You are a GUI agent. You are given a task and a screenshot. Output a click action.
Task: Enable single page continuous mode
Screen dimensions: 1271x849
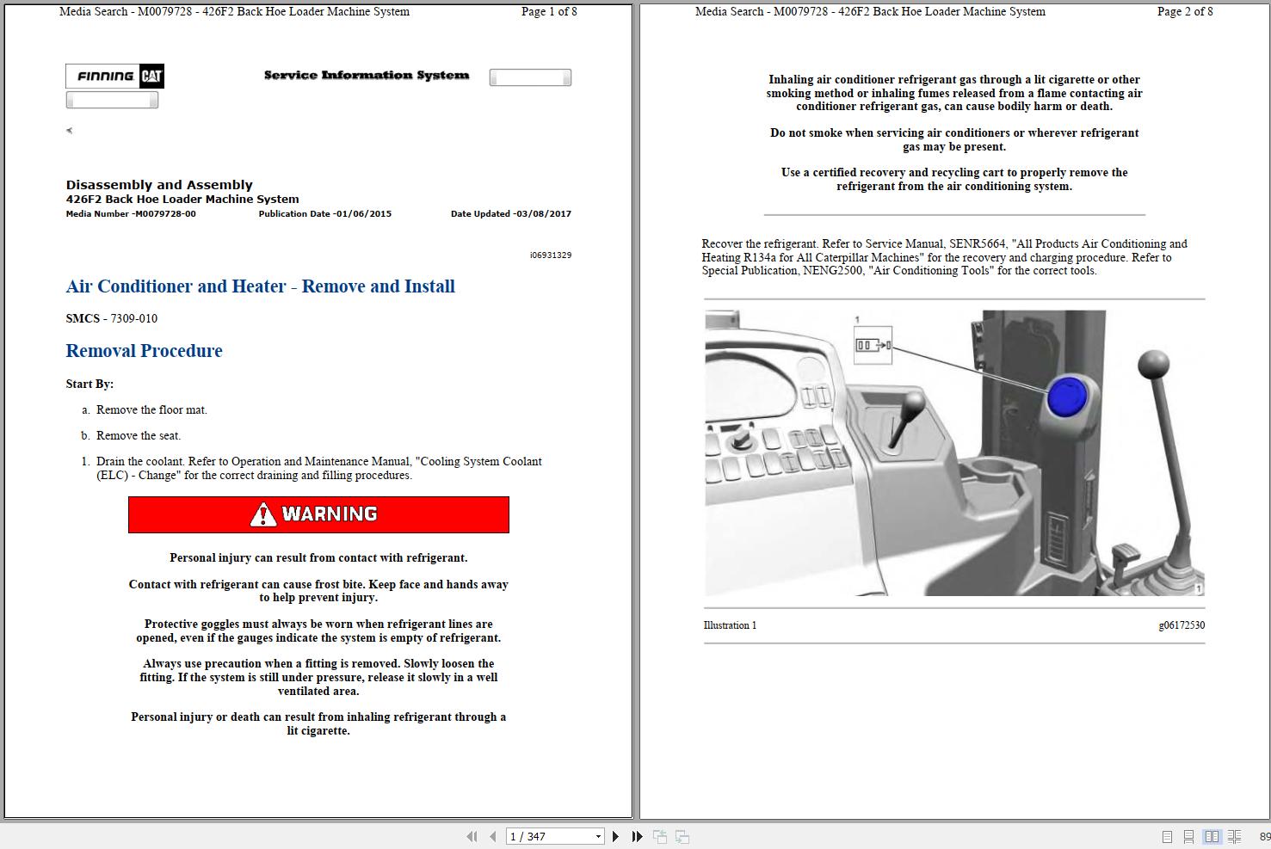(1189, 835)
